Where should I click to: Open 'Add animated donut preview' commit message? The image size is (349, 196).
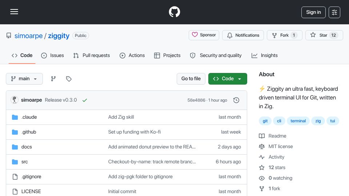[x=152, y=147]
